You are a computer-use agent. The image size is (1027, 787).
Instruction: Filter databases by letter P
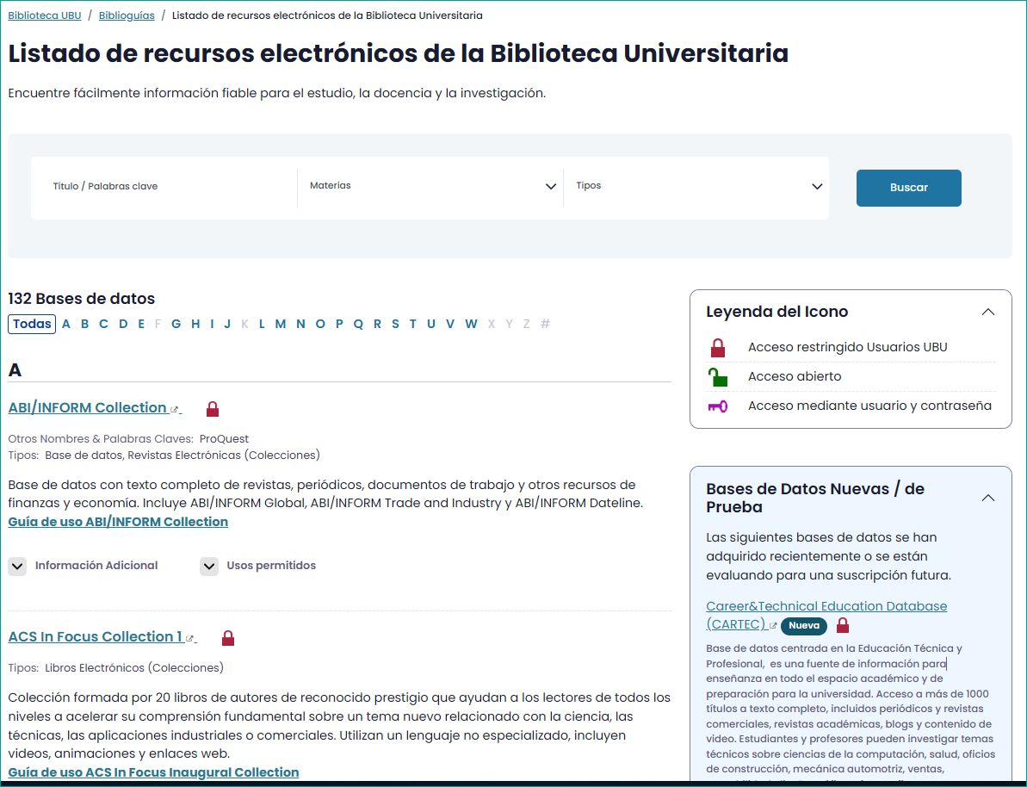pos(339,324)
